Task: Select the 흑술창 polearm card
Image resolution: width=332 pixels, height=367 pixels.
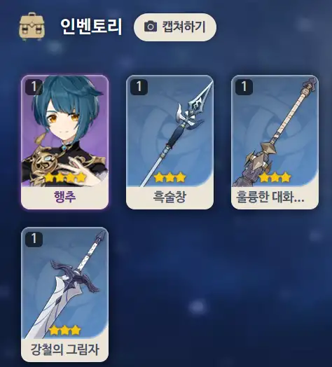Action: 170,142
